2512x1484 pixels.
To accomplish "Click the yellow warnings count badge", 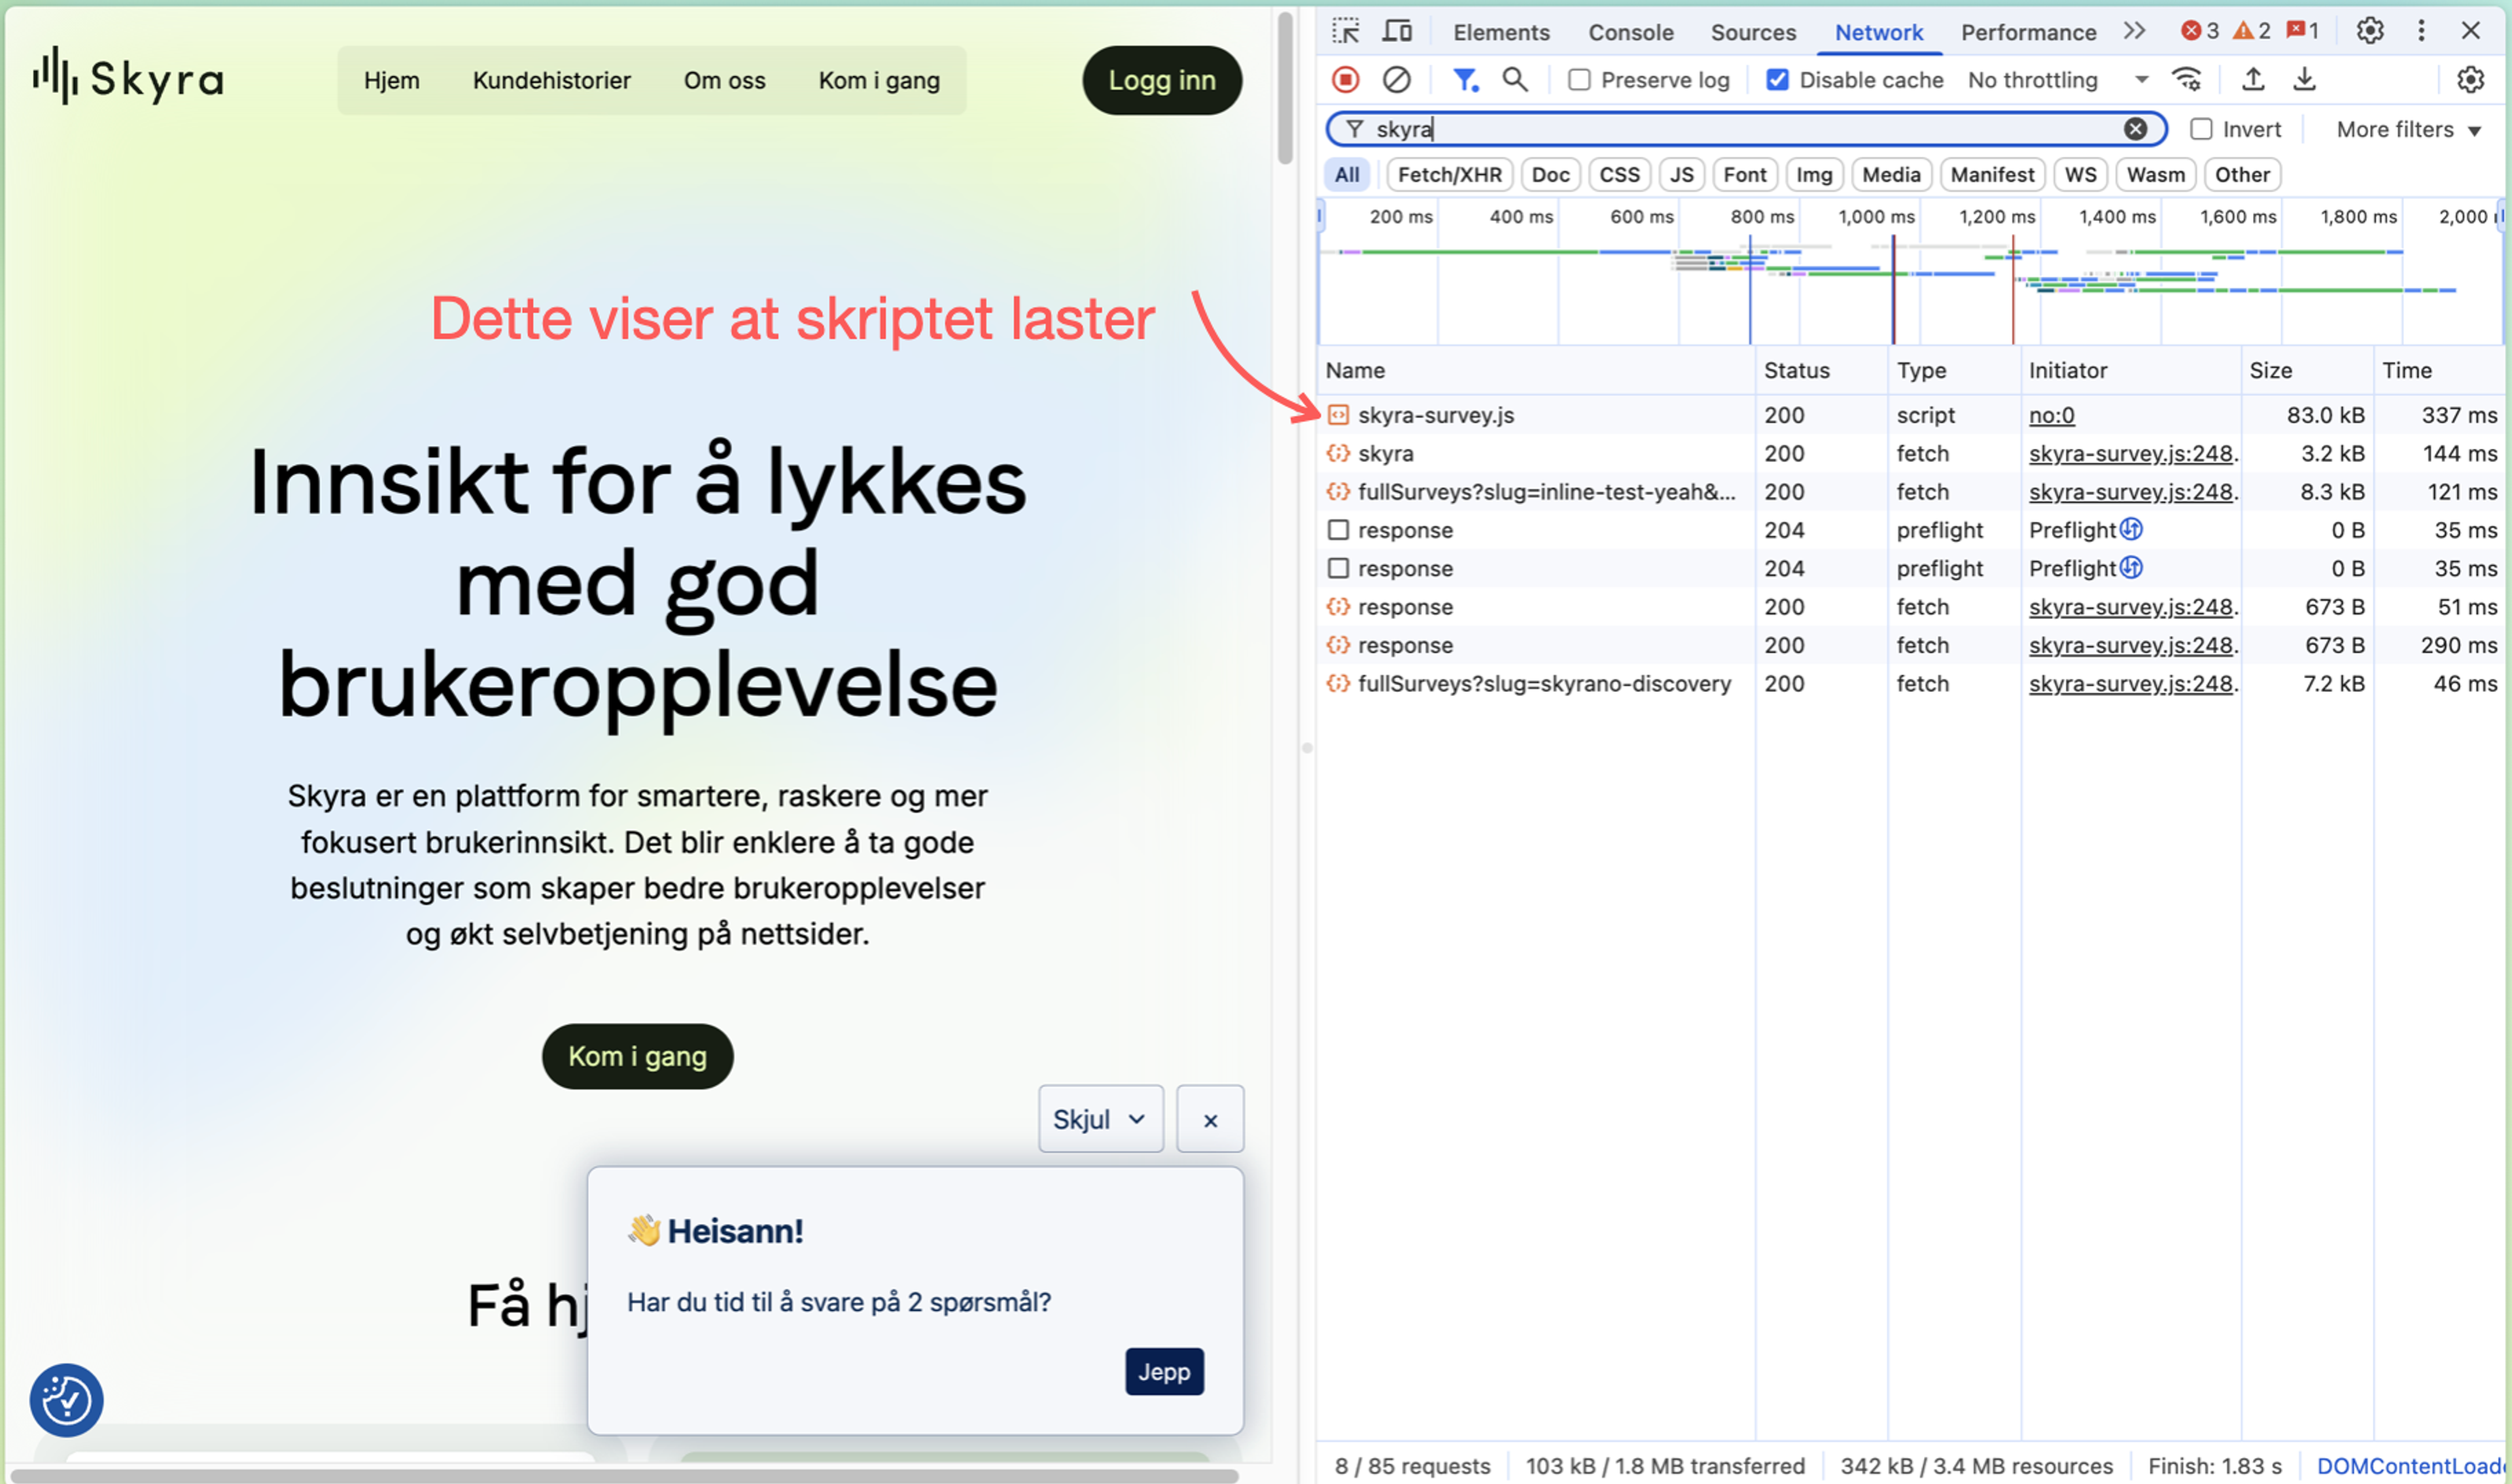I will coord(2252,31).
